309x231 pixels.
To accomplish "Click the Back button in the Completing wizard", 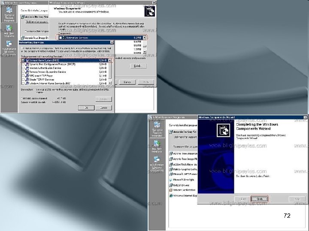I will click(x=242, y=199).
